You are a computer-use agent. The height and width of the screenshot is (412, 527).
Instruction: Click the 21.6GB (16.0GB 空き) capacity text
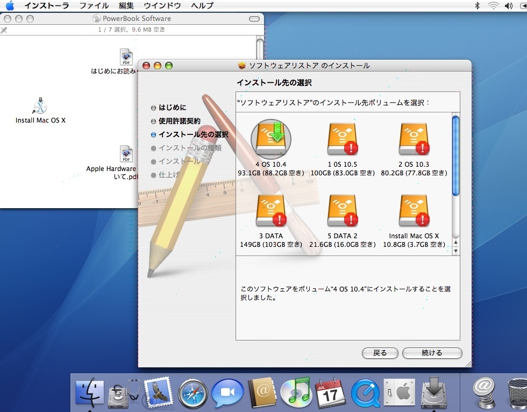[x=343, y=244]
